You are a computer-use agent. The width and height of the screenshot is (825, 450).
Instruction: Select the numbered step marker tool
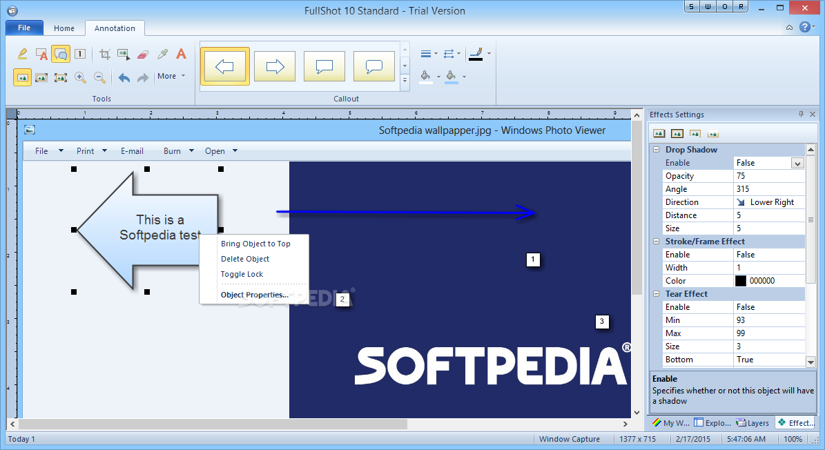[x=80, y=54]
